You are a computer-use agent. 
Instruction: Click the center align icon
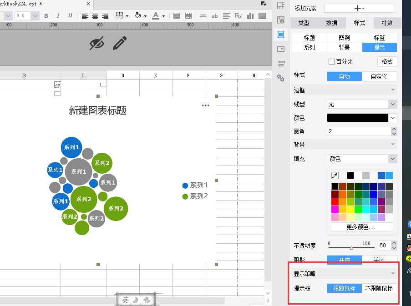pos(95,16)
